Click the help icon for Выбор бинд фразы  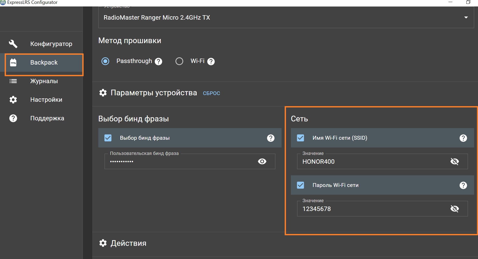pyautogui.click(x=270, y=138)
